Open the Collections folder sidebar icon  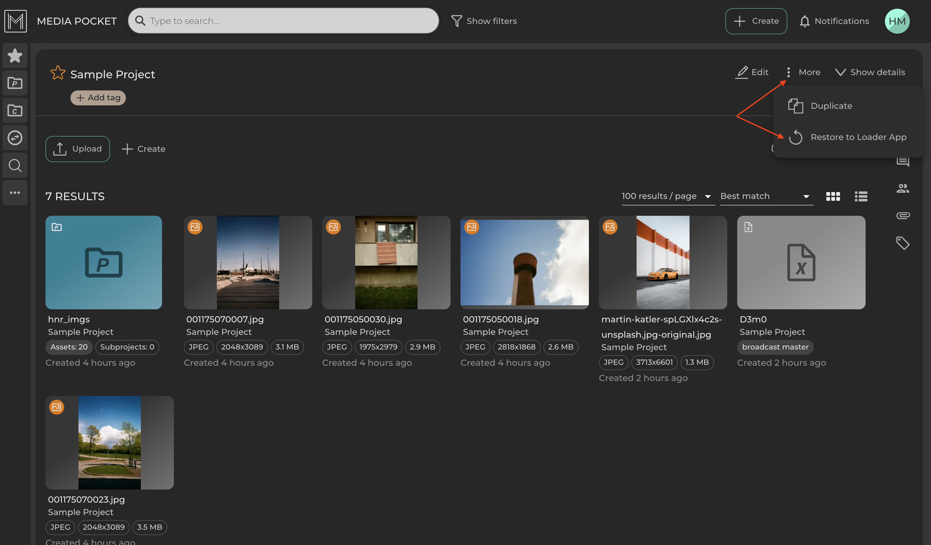click(15, 111)
